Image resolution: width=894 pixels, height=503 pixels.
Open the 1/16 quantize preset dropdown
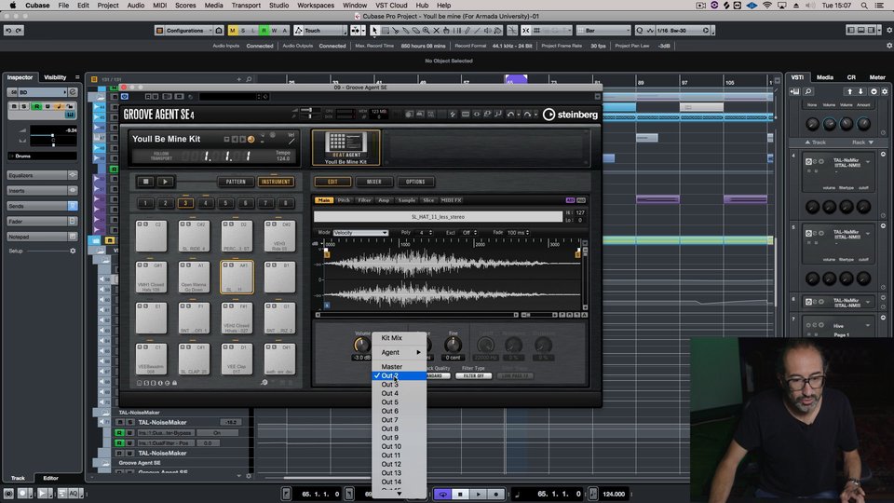(683, 30)
